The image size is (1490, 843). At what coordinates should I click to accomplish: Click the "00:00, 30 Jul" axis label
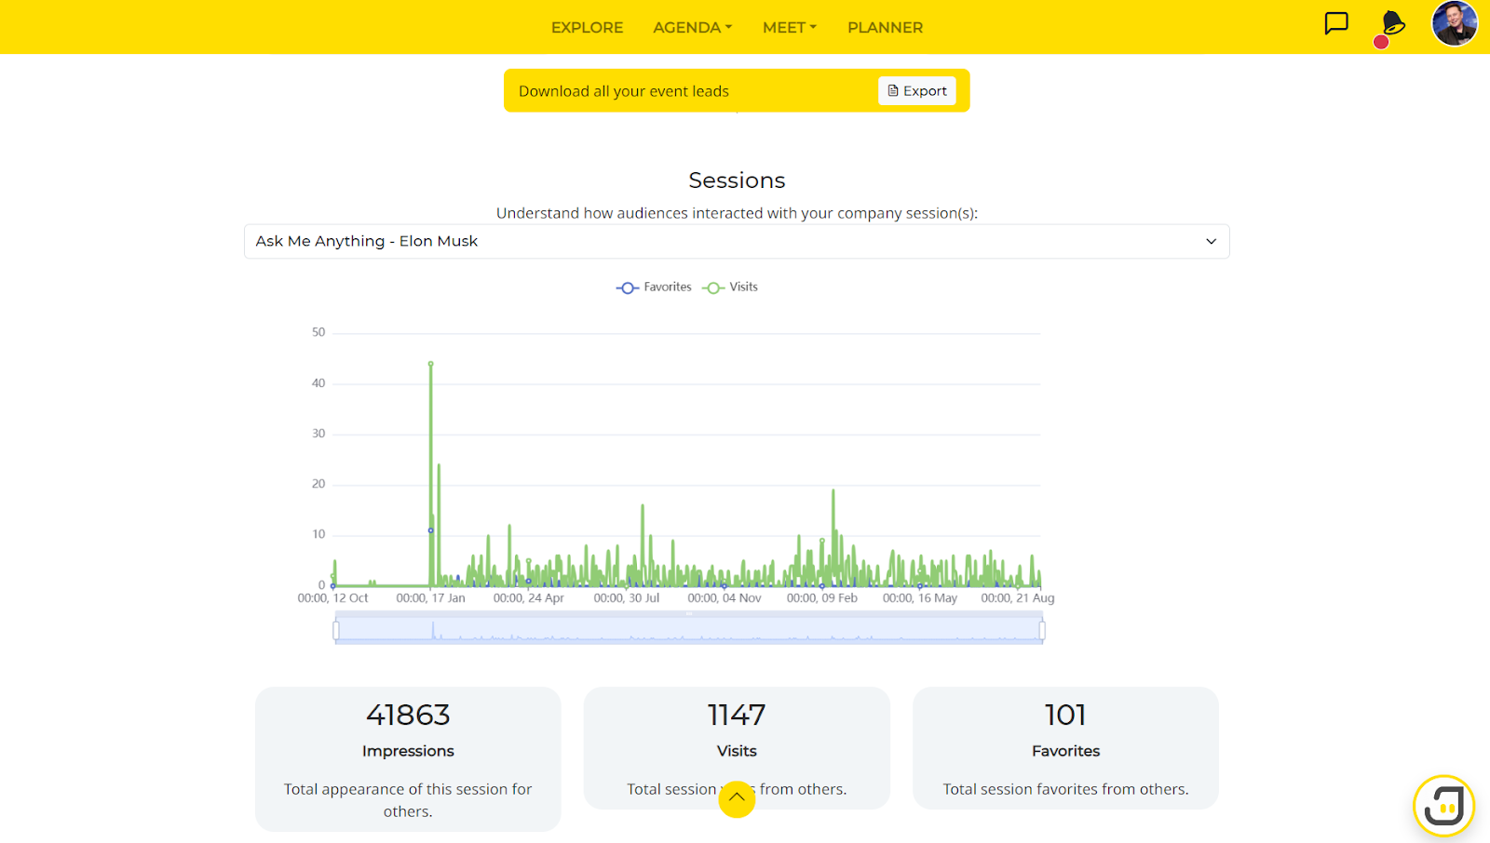pyautogui.click(x=627, y=598)
